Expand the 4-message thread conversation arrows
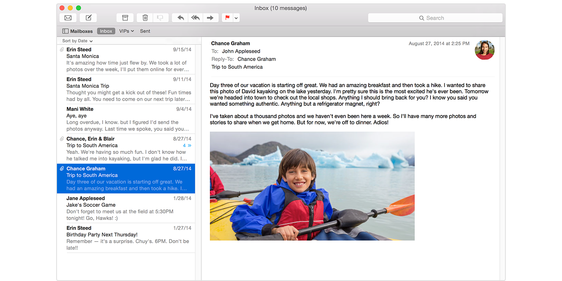562x281 pixels. [x=187, y=145]
